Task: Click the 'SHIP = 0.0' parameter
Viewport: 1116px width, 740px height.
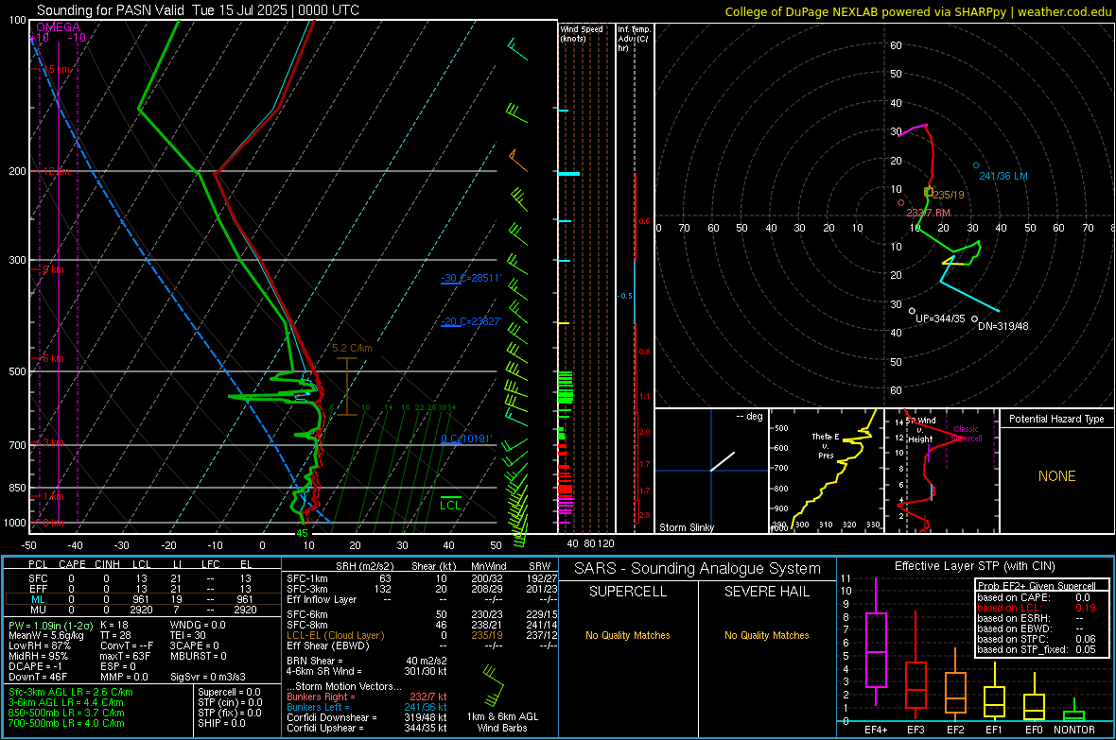Action: [221, 723]
